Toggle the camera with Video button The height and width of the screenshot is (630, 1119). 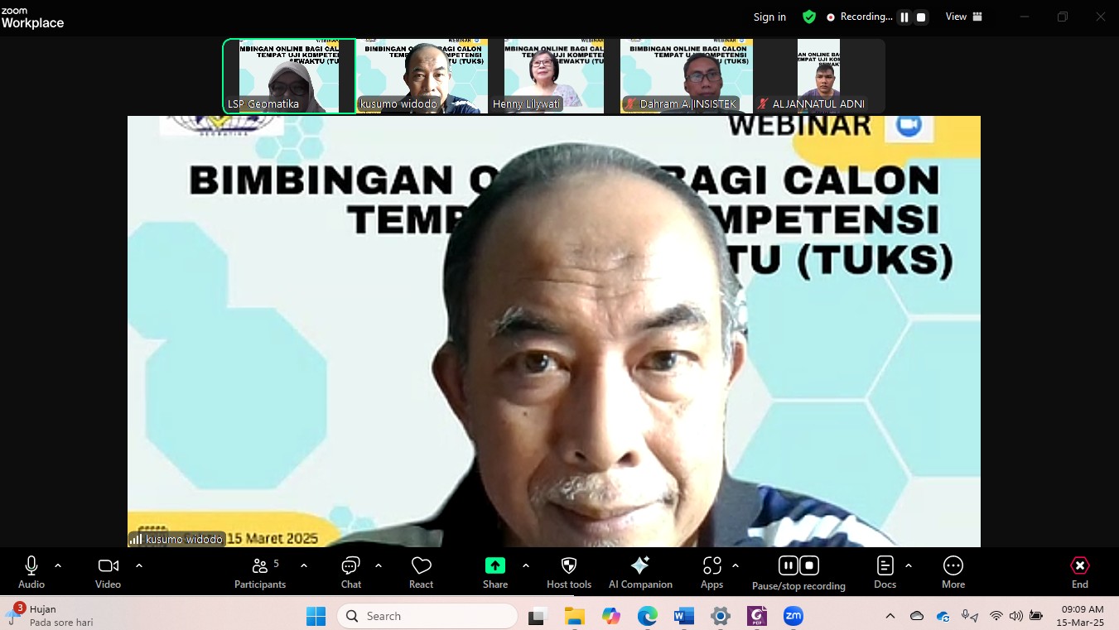click(x=108, y=572)
